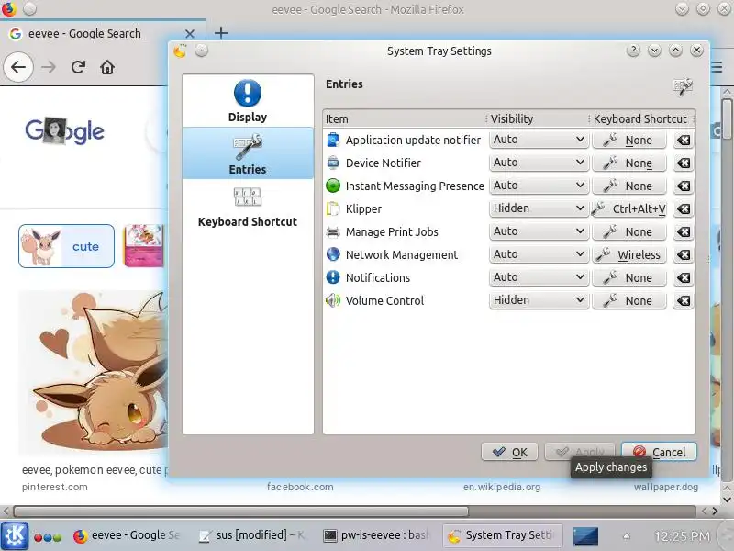Show hidden system tray icons arrow
734x551 pixels.
click(x=627, y=536)
